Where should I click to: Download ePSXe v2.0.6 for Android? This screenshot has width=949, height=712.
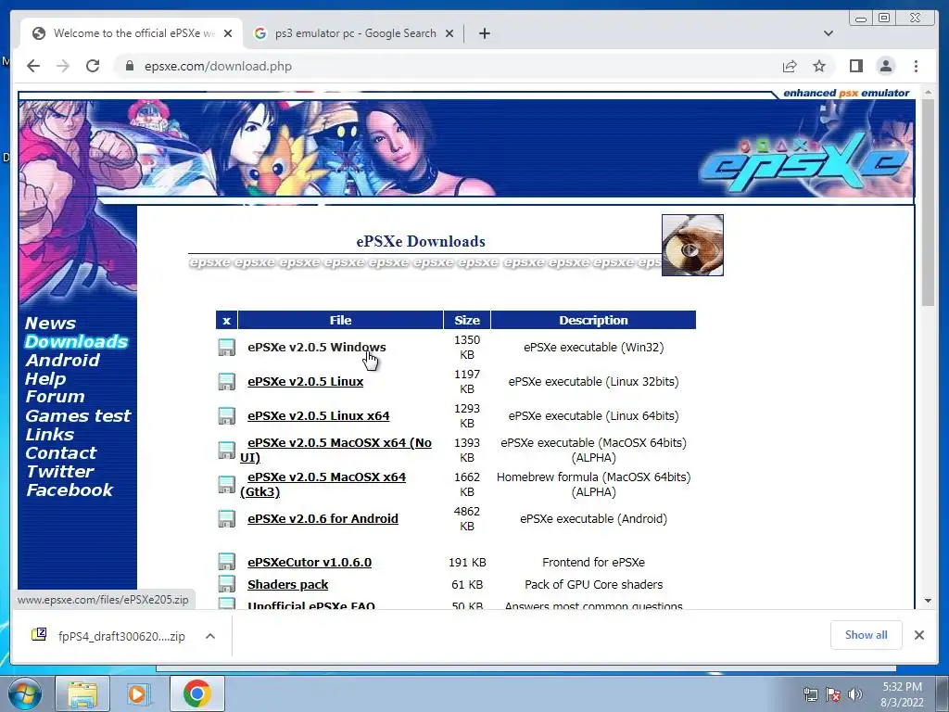pyautogui.click(x=323, y=519)
